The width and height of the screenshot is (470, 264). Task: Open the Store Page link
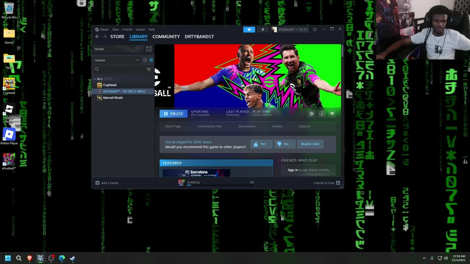pos(173,126)
